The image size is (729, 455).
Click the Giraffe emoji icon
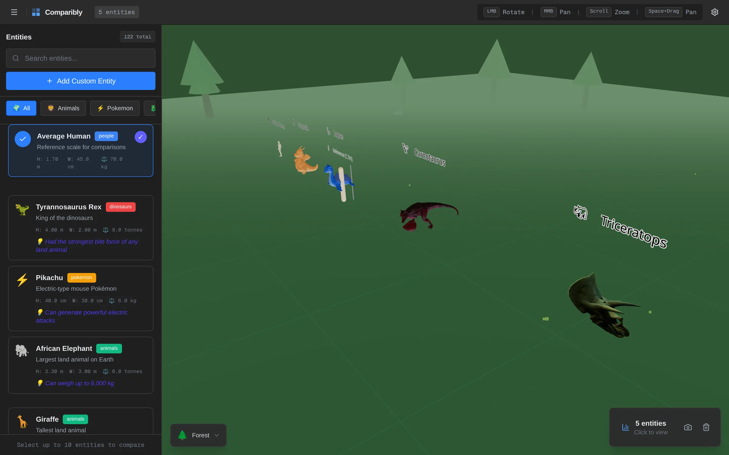[x=22, y=422]
